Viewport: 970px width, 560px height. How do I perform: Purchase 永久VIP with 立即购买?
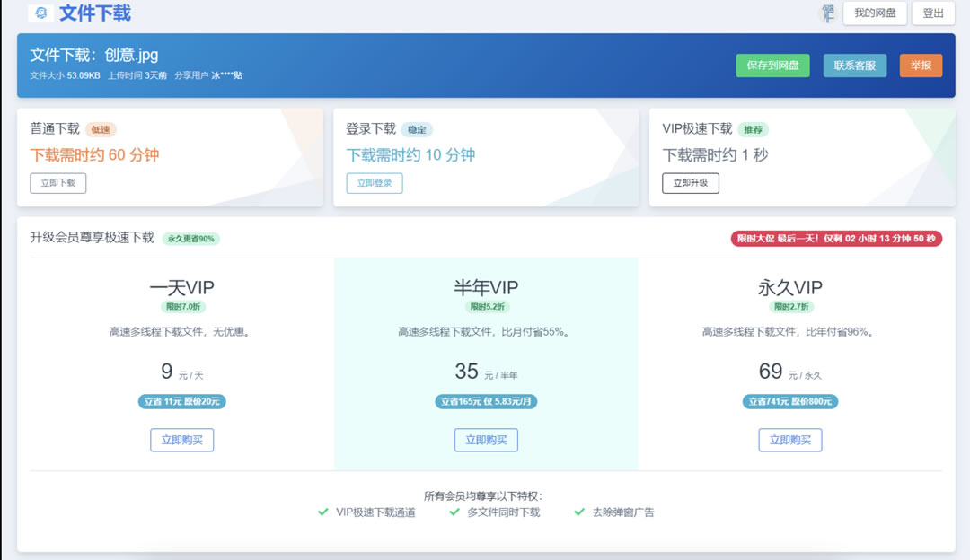(x=790, y=440)
